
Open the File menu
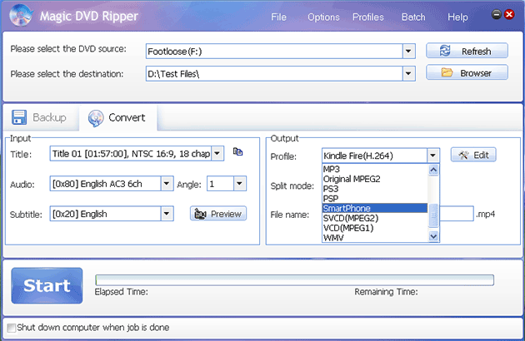pyautogui.click(x=278, y=17)
